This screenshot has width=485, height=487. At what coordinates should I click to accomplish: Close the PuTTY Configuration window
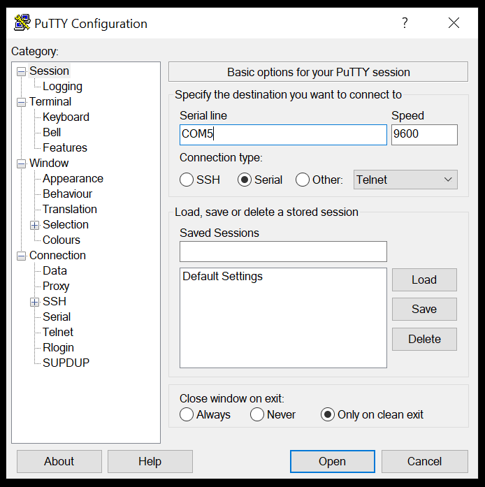454,22
